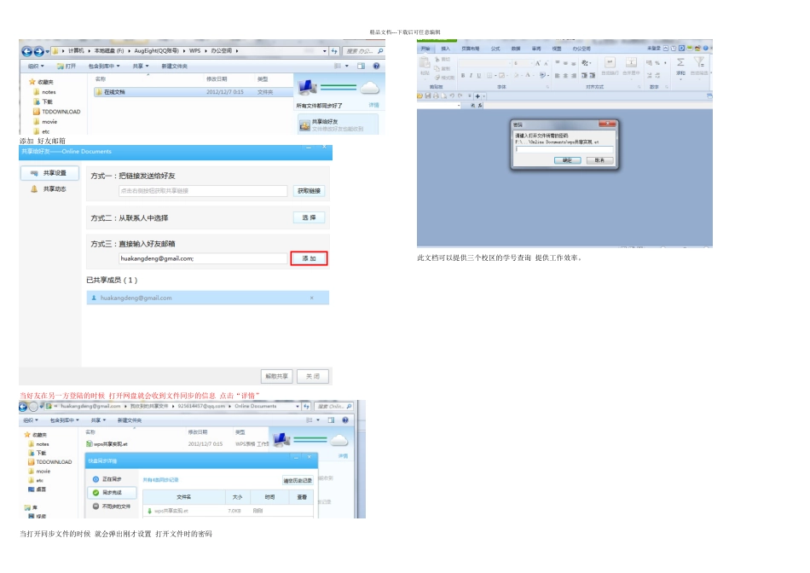
Task: Remove huakangdeng@gmail.com from shared members
Action: pyautogui.click(x=311, y=298)
